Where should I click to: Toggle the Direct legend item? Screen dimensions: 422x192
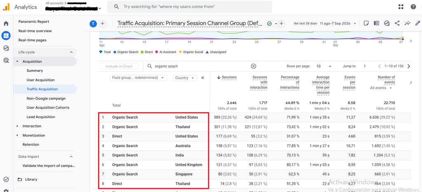point(147,52)
